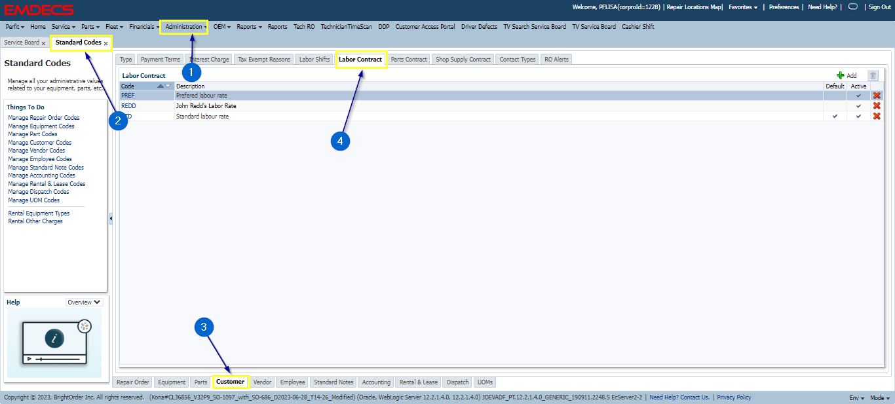Viewport: 895px width, 404px height.
Task: Open the Help Overview combo box
Action: click(85, 303)
